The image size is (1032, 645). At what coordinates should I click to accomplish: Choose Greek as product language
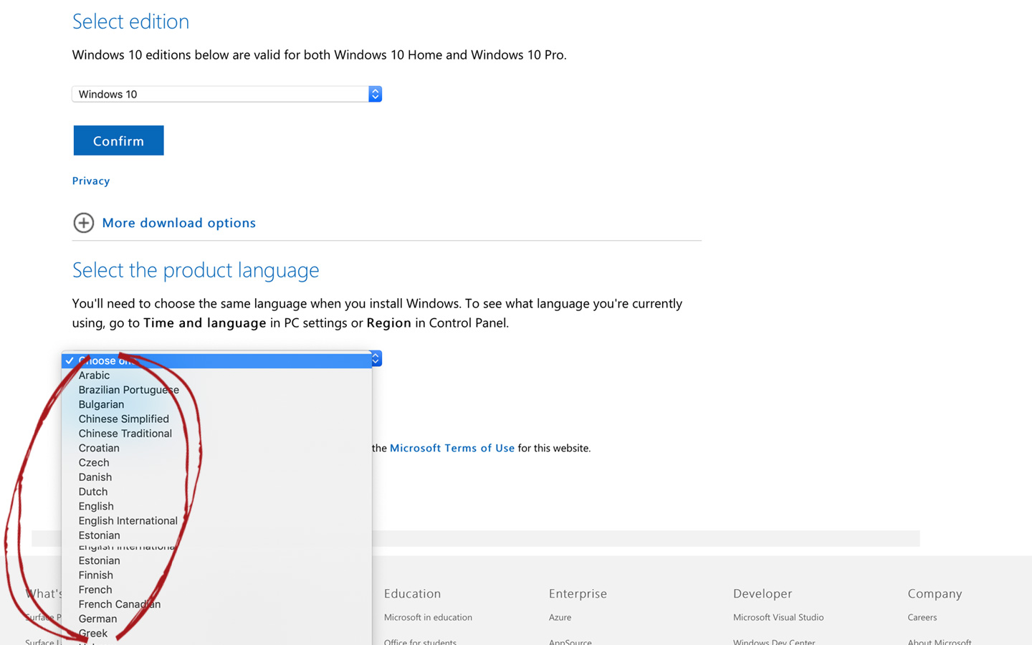pyautogui.click(x=216, y=634)
